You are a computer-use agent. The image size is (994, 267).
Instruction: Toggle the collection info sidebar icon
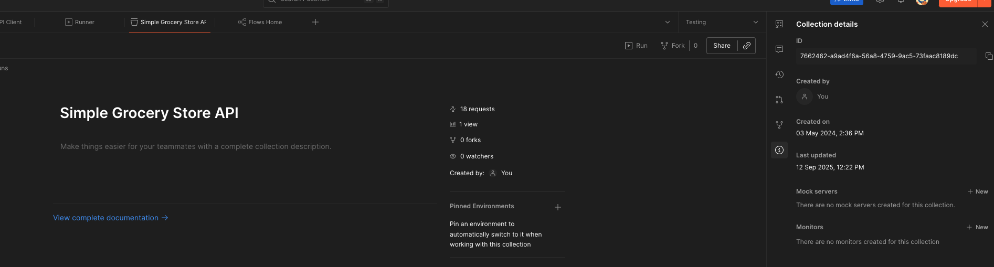tap(779, 150)
